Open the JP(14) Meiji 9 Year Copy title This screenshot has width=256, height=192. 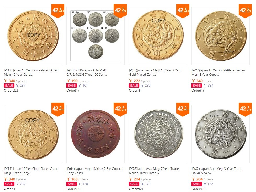click(31, 171)
